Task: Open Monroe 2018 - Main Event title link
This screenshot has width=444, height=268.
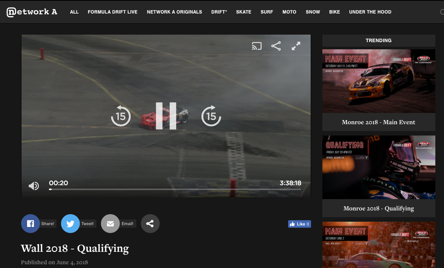Action: [378, 122]
